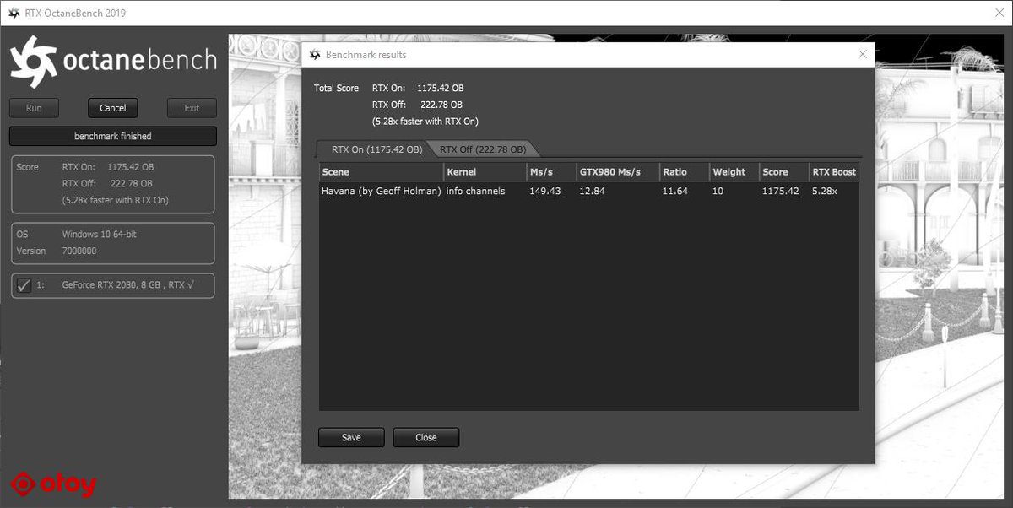The height and width of the screenshot is (508, 1013).
Task: Click the Cancel button
Action: point(112,108)
